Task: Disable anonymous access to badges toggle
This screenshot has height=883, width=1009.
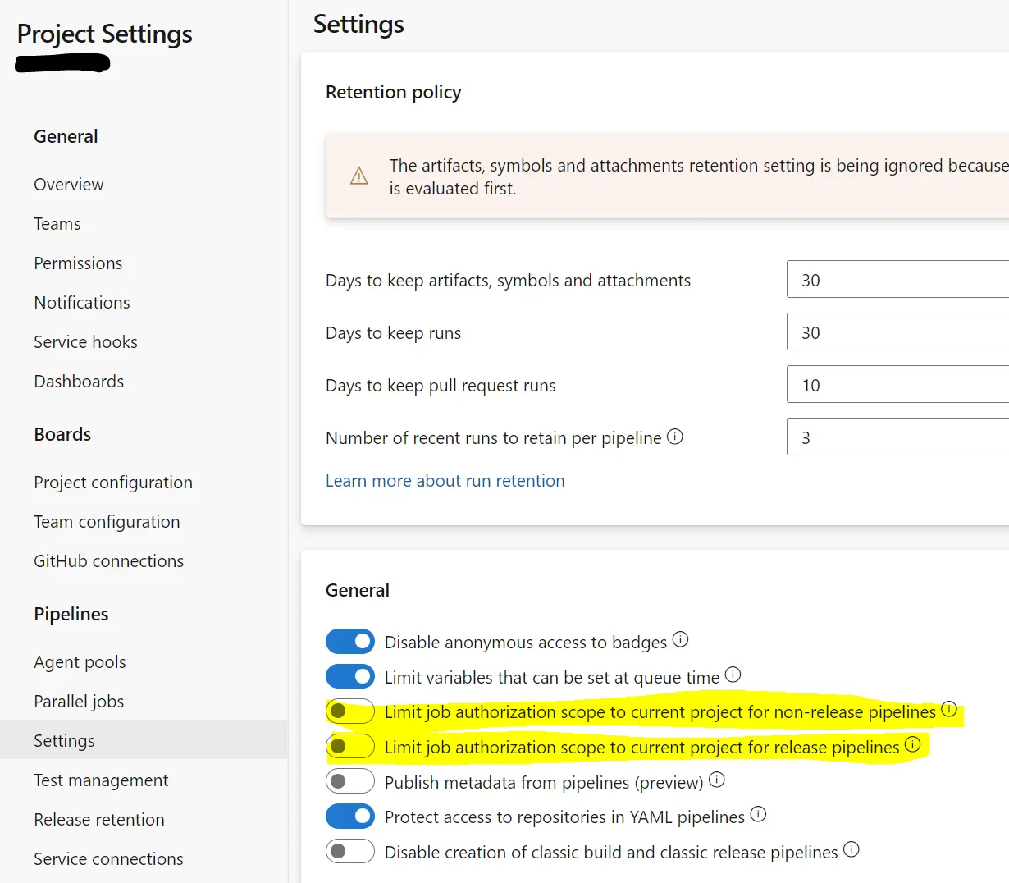Action: point(350,641)
